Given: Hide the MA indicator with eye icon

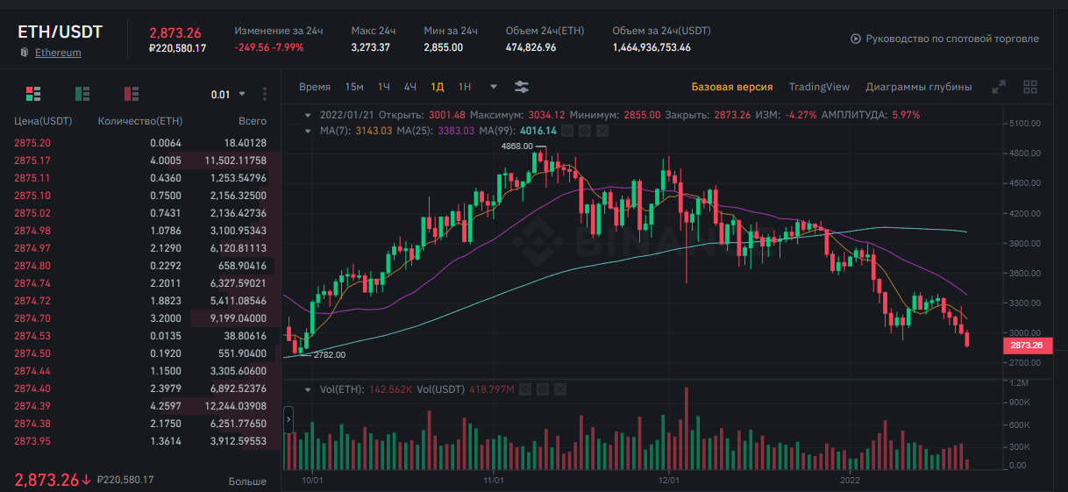Looking at the screenshot, I should click(x=567, y=131).
